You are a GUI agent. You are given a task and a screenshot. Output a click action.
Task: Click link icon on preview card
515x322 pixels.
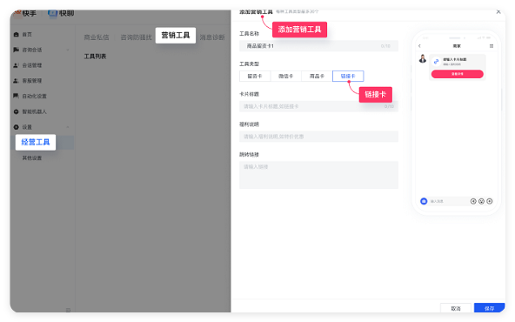(x=436, y=62)
